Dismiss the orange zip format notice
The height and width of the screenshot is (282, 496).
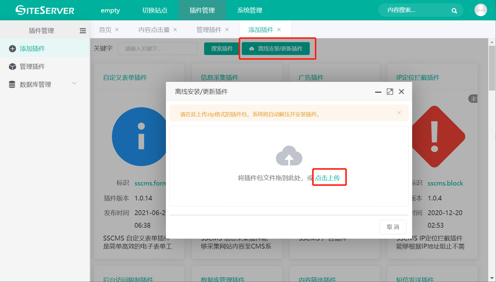click(x=399, y=113)
